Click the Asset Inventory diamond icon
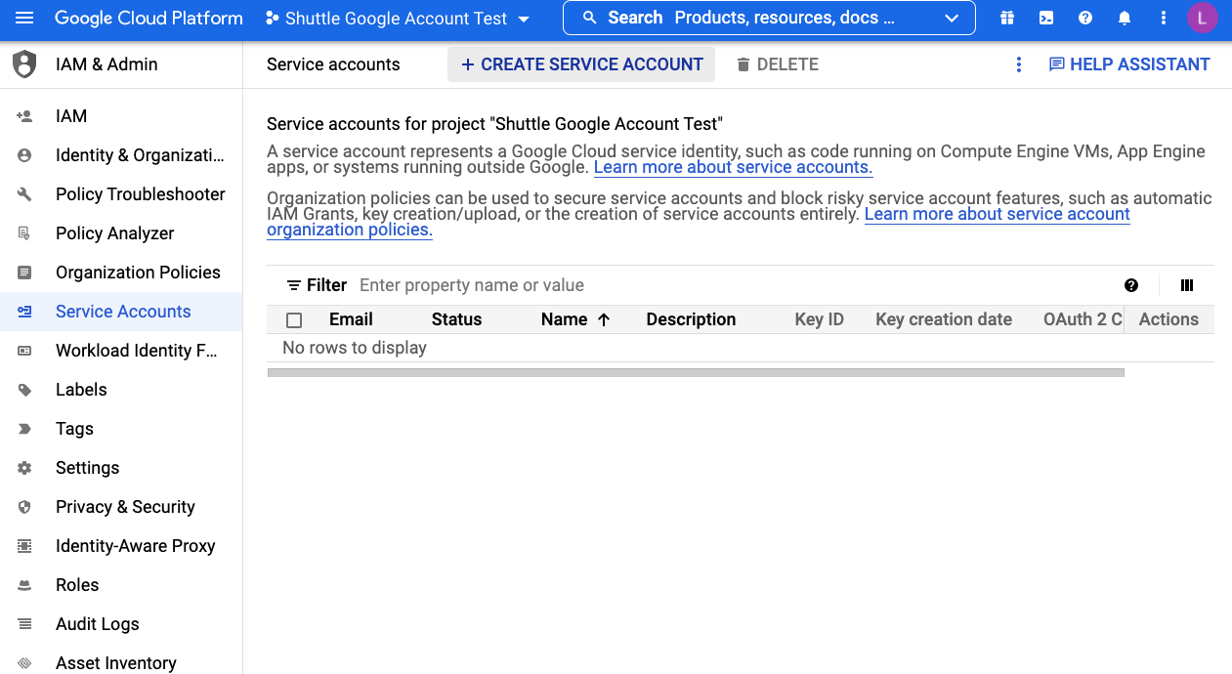Viewport: 1232px width, 674px height. (x=24, y=663)
